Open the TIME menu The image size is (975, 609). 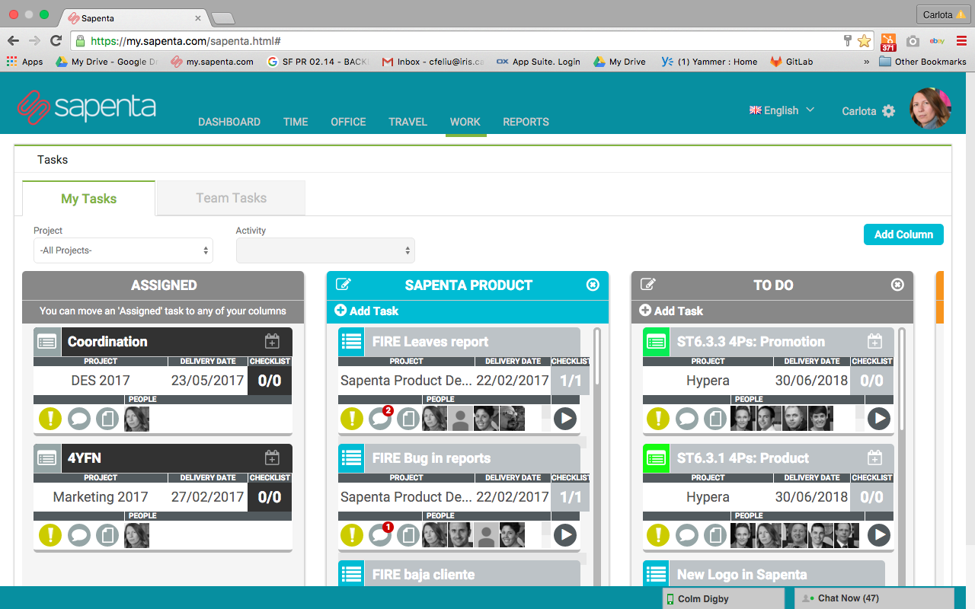click(x=296, y=122)
